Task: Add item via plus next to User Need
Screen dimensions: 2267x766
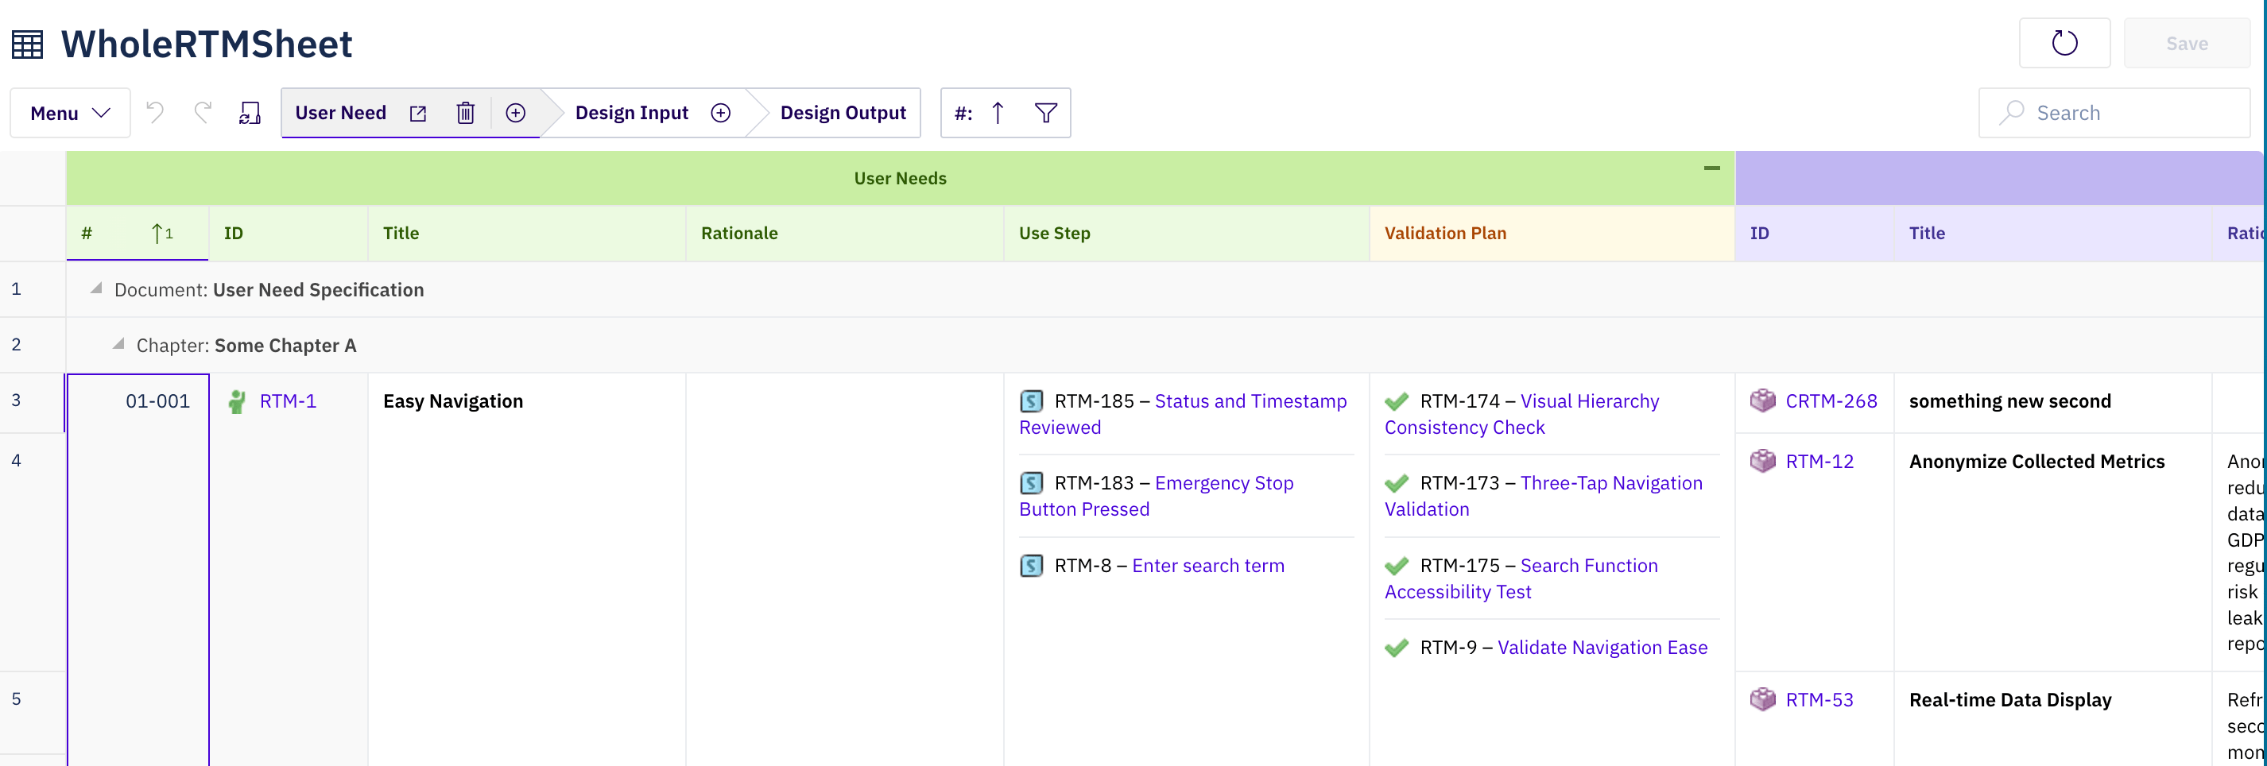Action: point(516,114)
